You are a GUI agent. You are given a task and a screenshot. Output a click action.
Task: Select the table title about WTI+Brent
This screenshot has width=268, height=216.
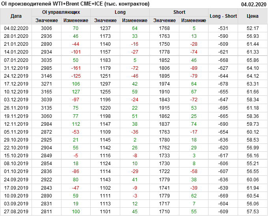click(x=75, y=4)
